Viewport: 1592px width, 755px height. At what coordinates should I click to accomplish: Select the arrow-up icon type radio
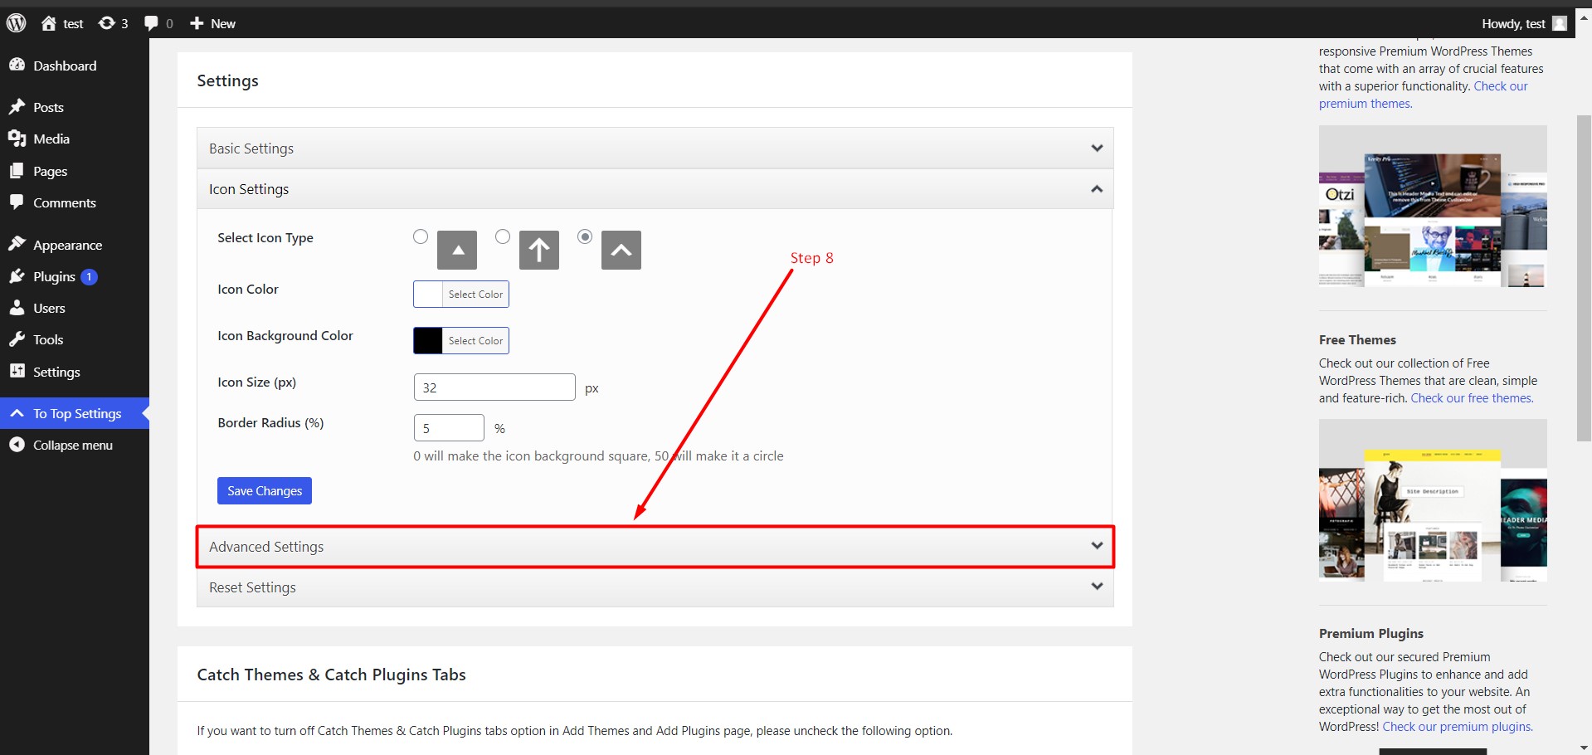503,236
